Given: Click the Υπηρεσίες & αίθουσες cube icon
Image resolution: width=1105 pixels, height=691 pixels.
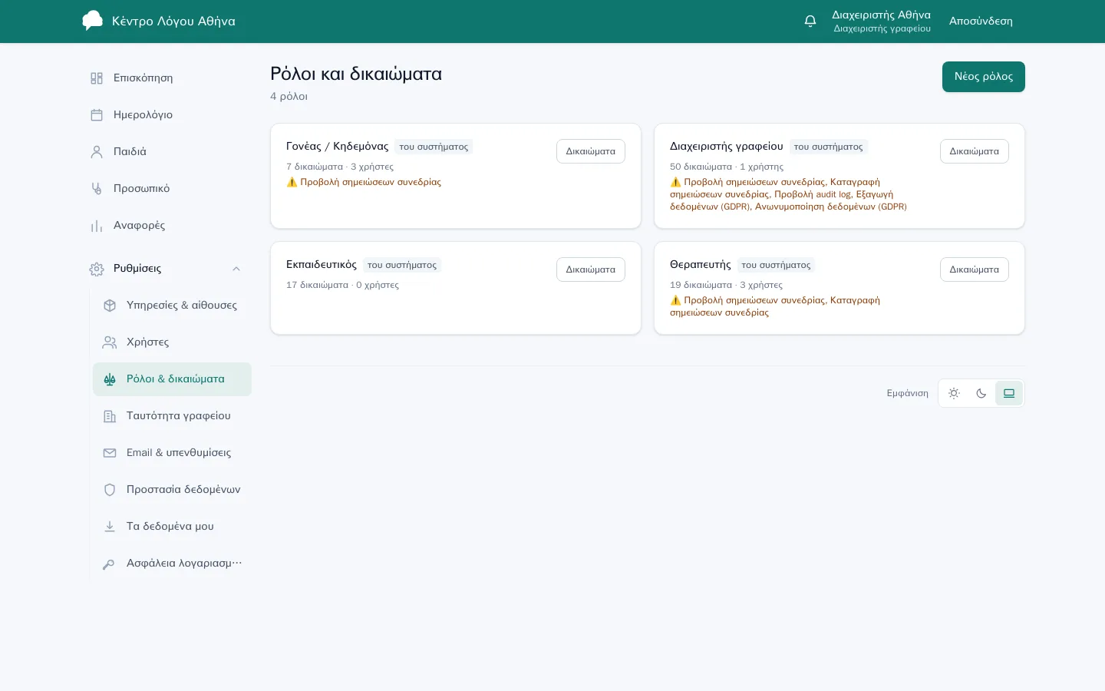Looking at the screenshot, I should point(110,306).
